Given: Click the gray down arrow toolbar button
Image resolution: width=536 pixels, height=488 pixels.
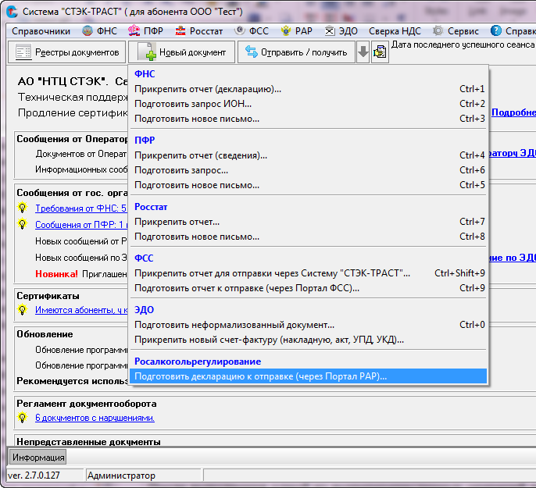Looking at the screenshot, I should (x=363, y=52).
